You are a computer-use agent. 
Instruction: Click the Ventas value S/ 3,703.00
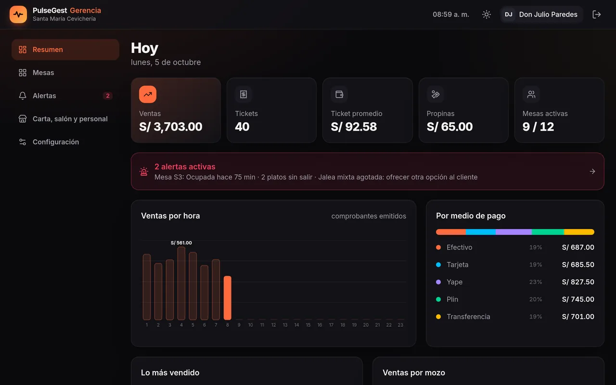coord(171,127)
